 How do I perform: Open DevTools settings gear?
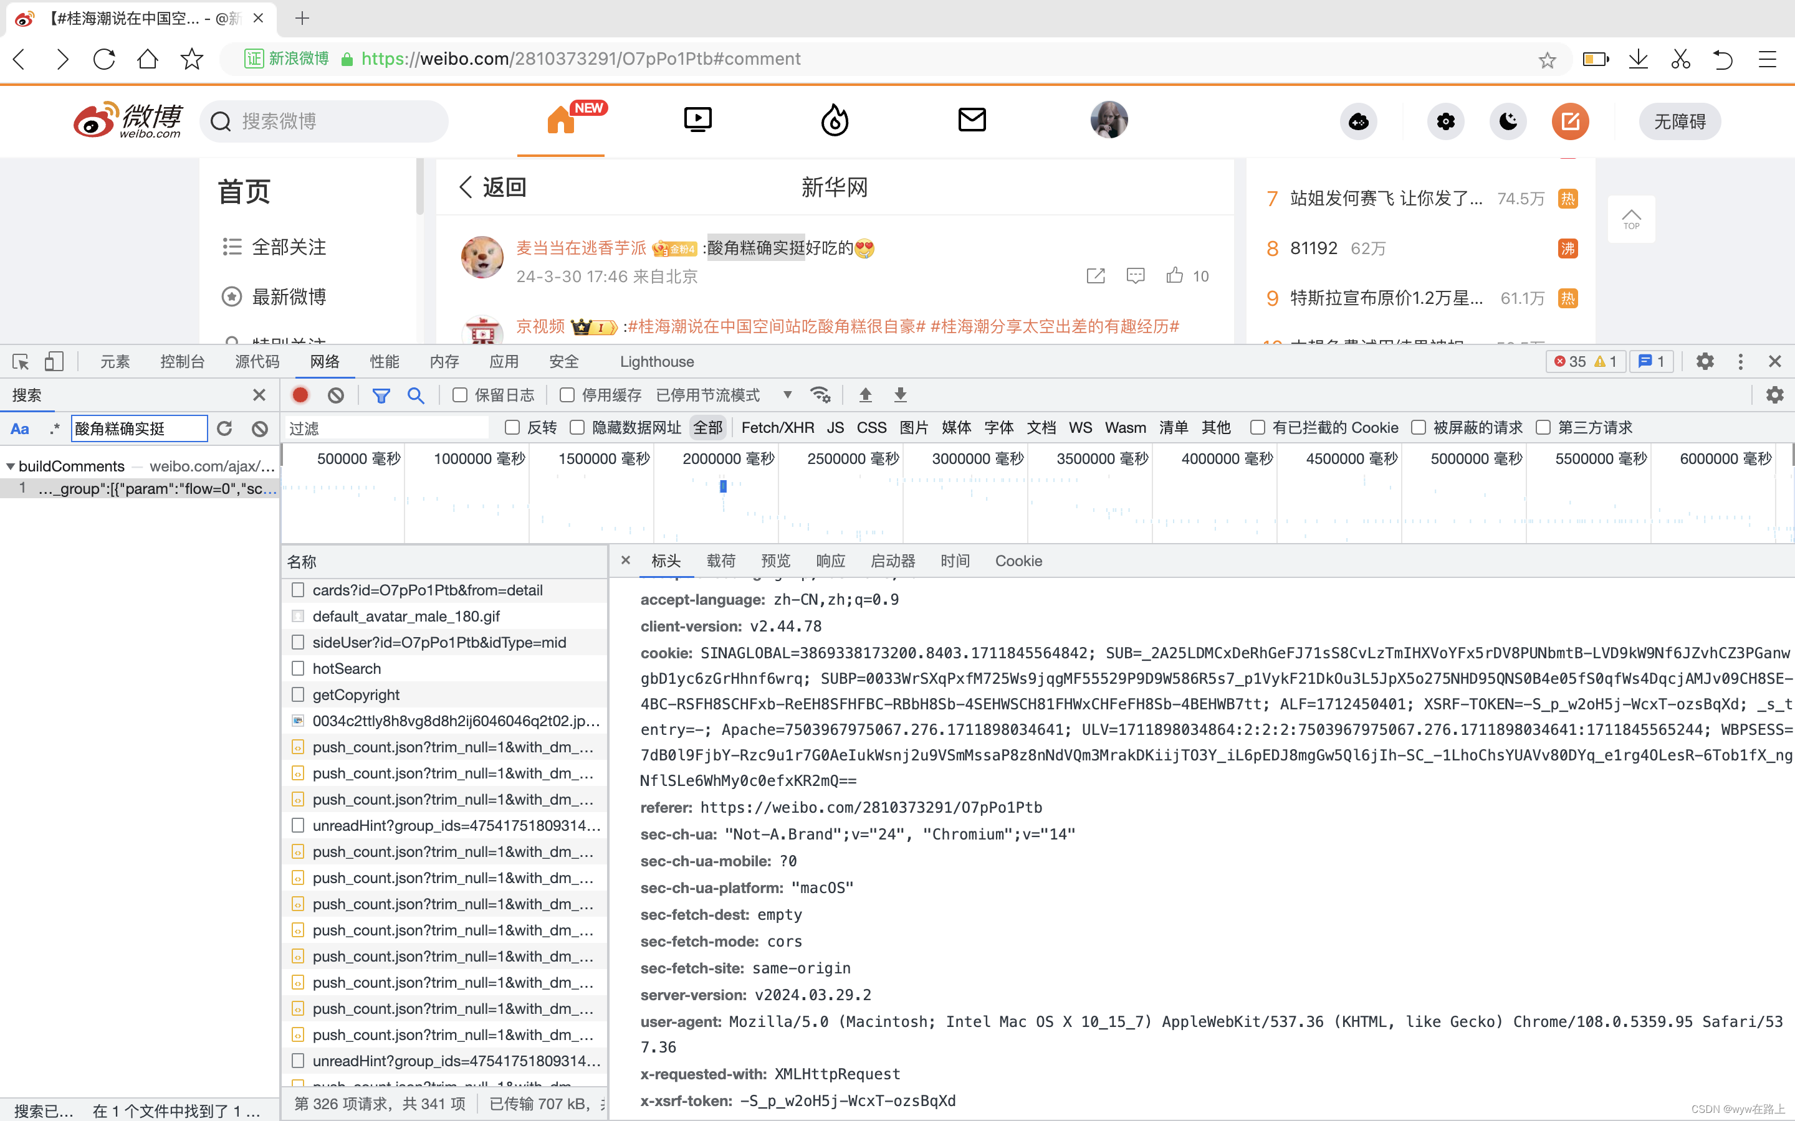[1705, 362]
